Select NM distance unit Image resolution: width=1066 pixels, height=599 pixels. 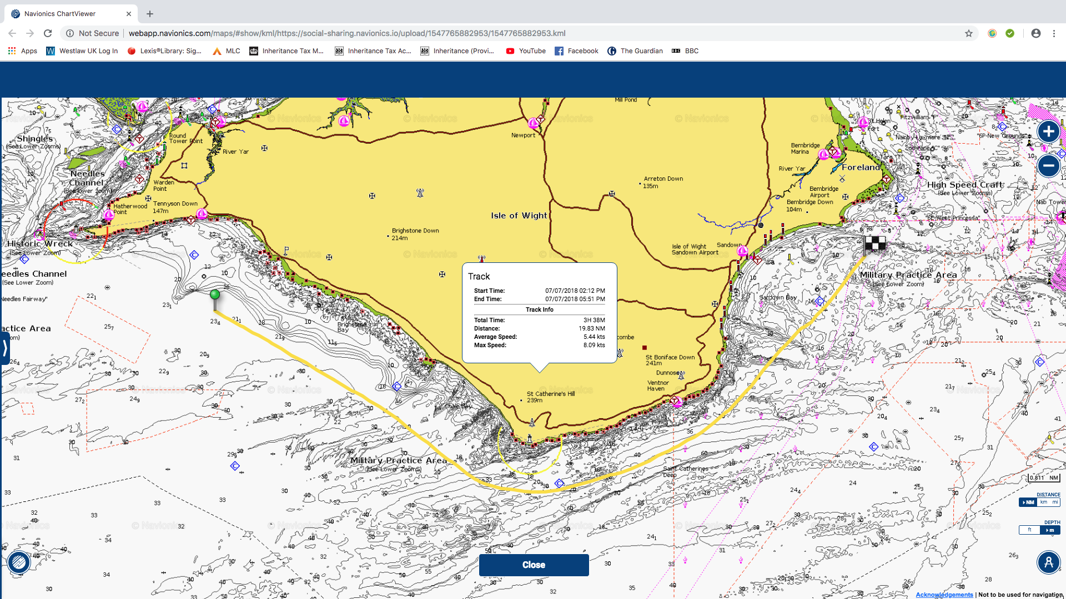[x=1029, y=502]
